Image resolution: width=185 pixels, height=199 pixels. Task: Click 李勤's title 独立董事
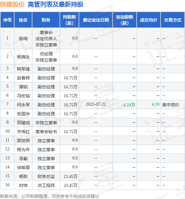click(46, 159)
